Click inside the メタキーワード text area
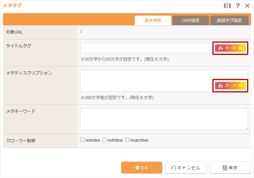Screen dimensions: 254x178 click(x=164, y=119)
